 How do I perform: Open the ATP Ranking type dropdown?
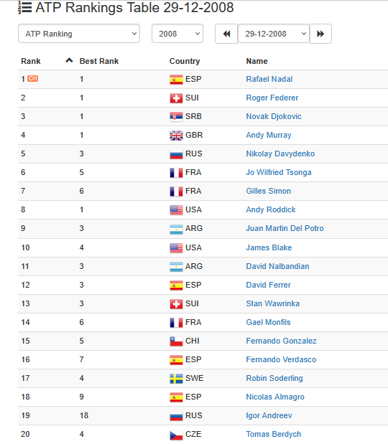coord(79,34)
